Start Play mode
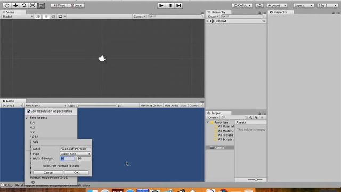This screenshot has height=192, width=341. coord(161,5)
